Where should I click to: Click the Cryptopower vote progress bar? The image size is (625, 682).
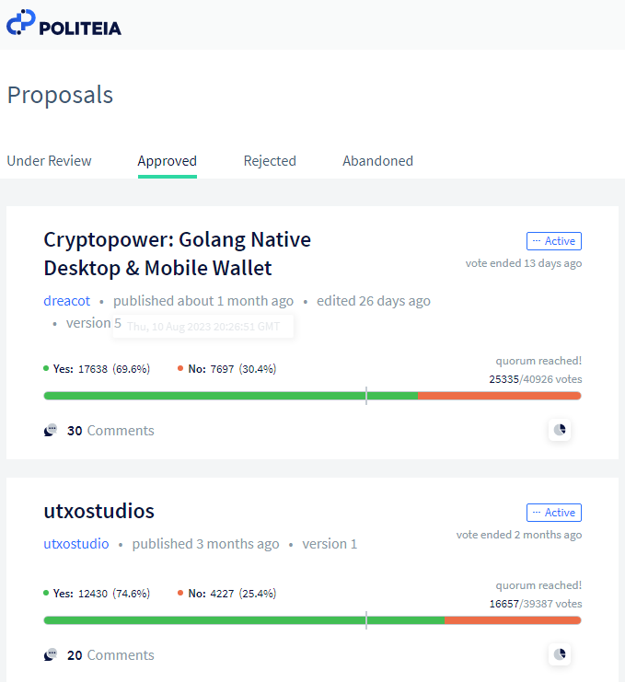312,396
